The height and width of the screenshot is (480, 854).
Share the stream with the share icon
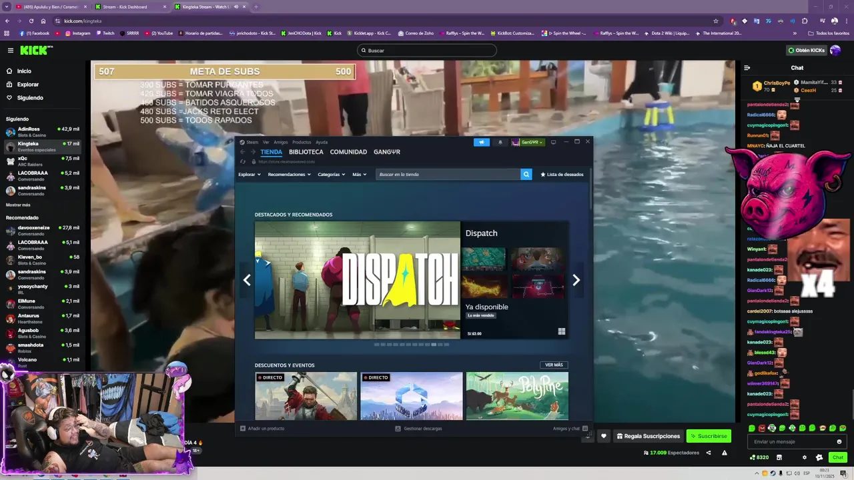tap(709, 453)
